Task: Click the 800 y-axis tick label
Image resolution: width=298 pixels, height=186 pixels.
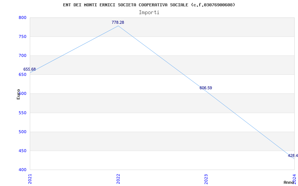Action: [22, 17]
